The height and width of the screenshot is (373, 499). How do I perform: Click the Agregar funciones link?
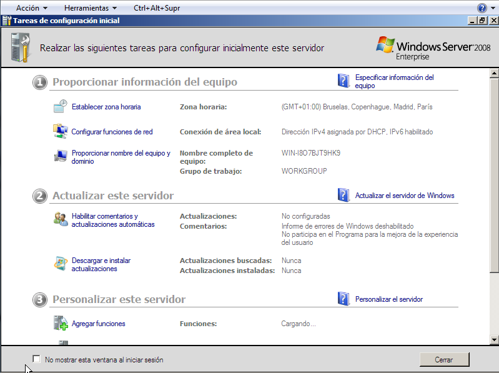pos(98,324)
